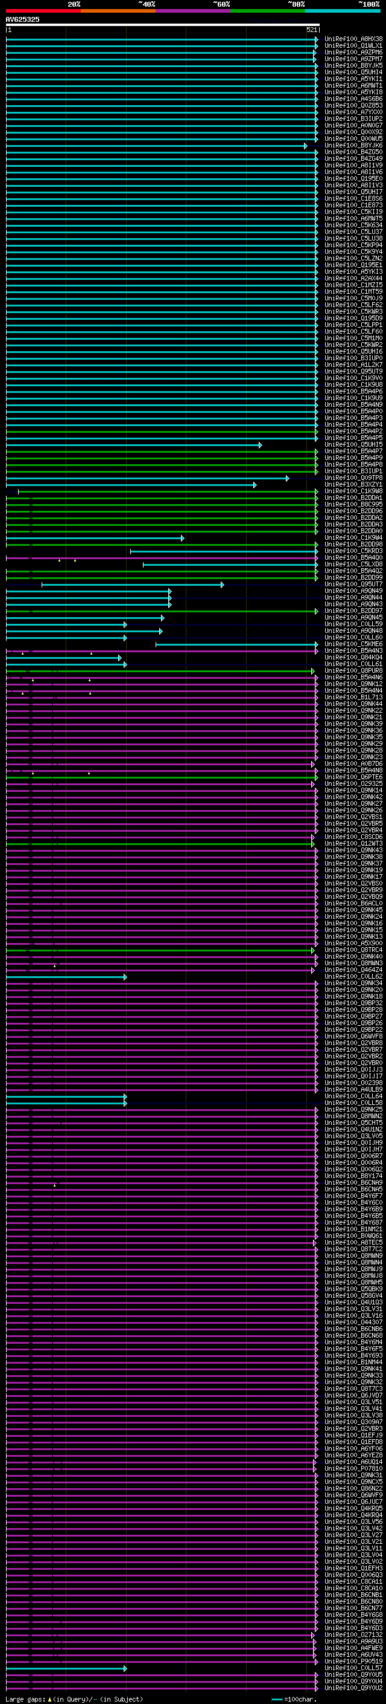The image size is (386, 1704).
Task: Click the AV625325 query label
Action: [x=22, y=20]
